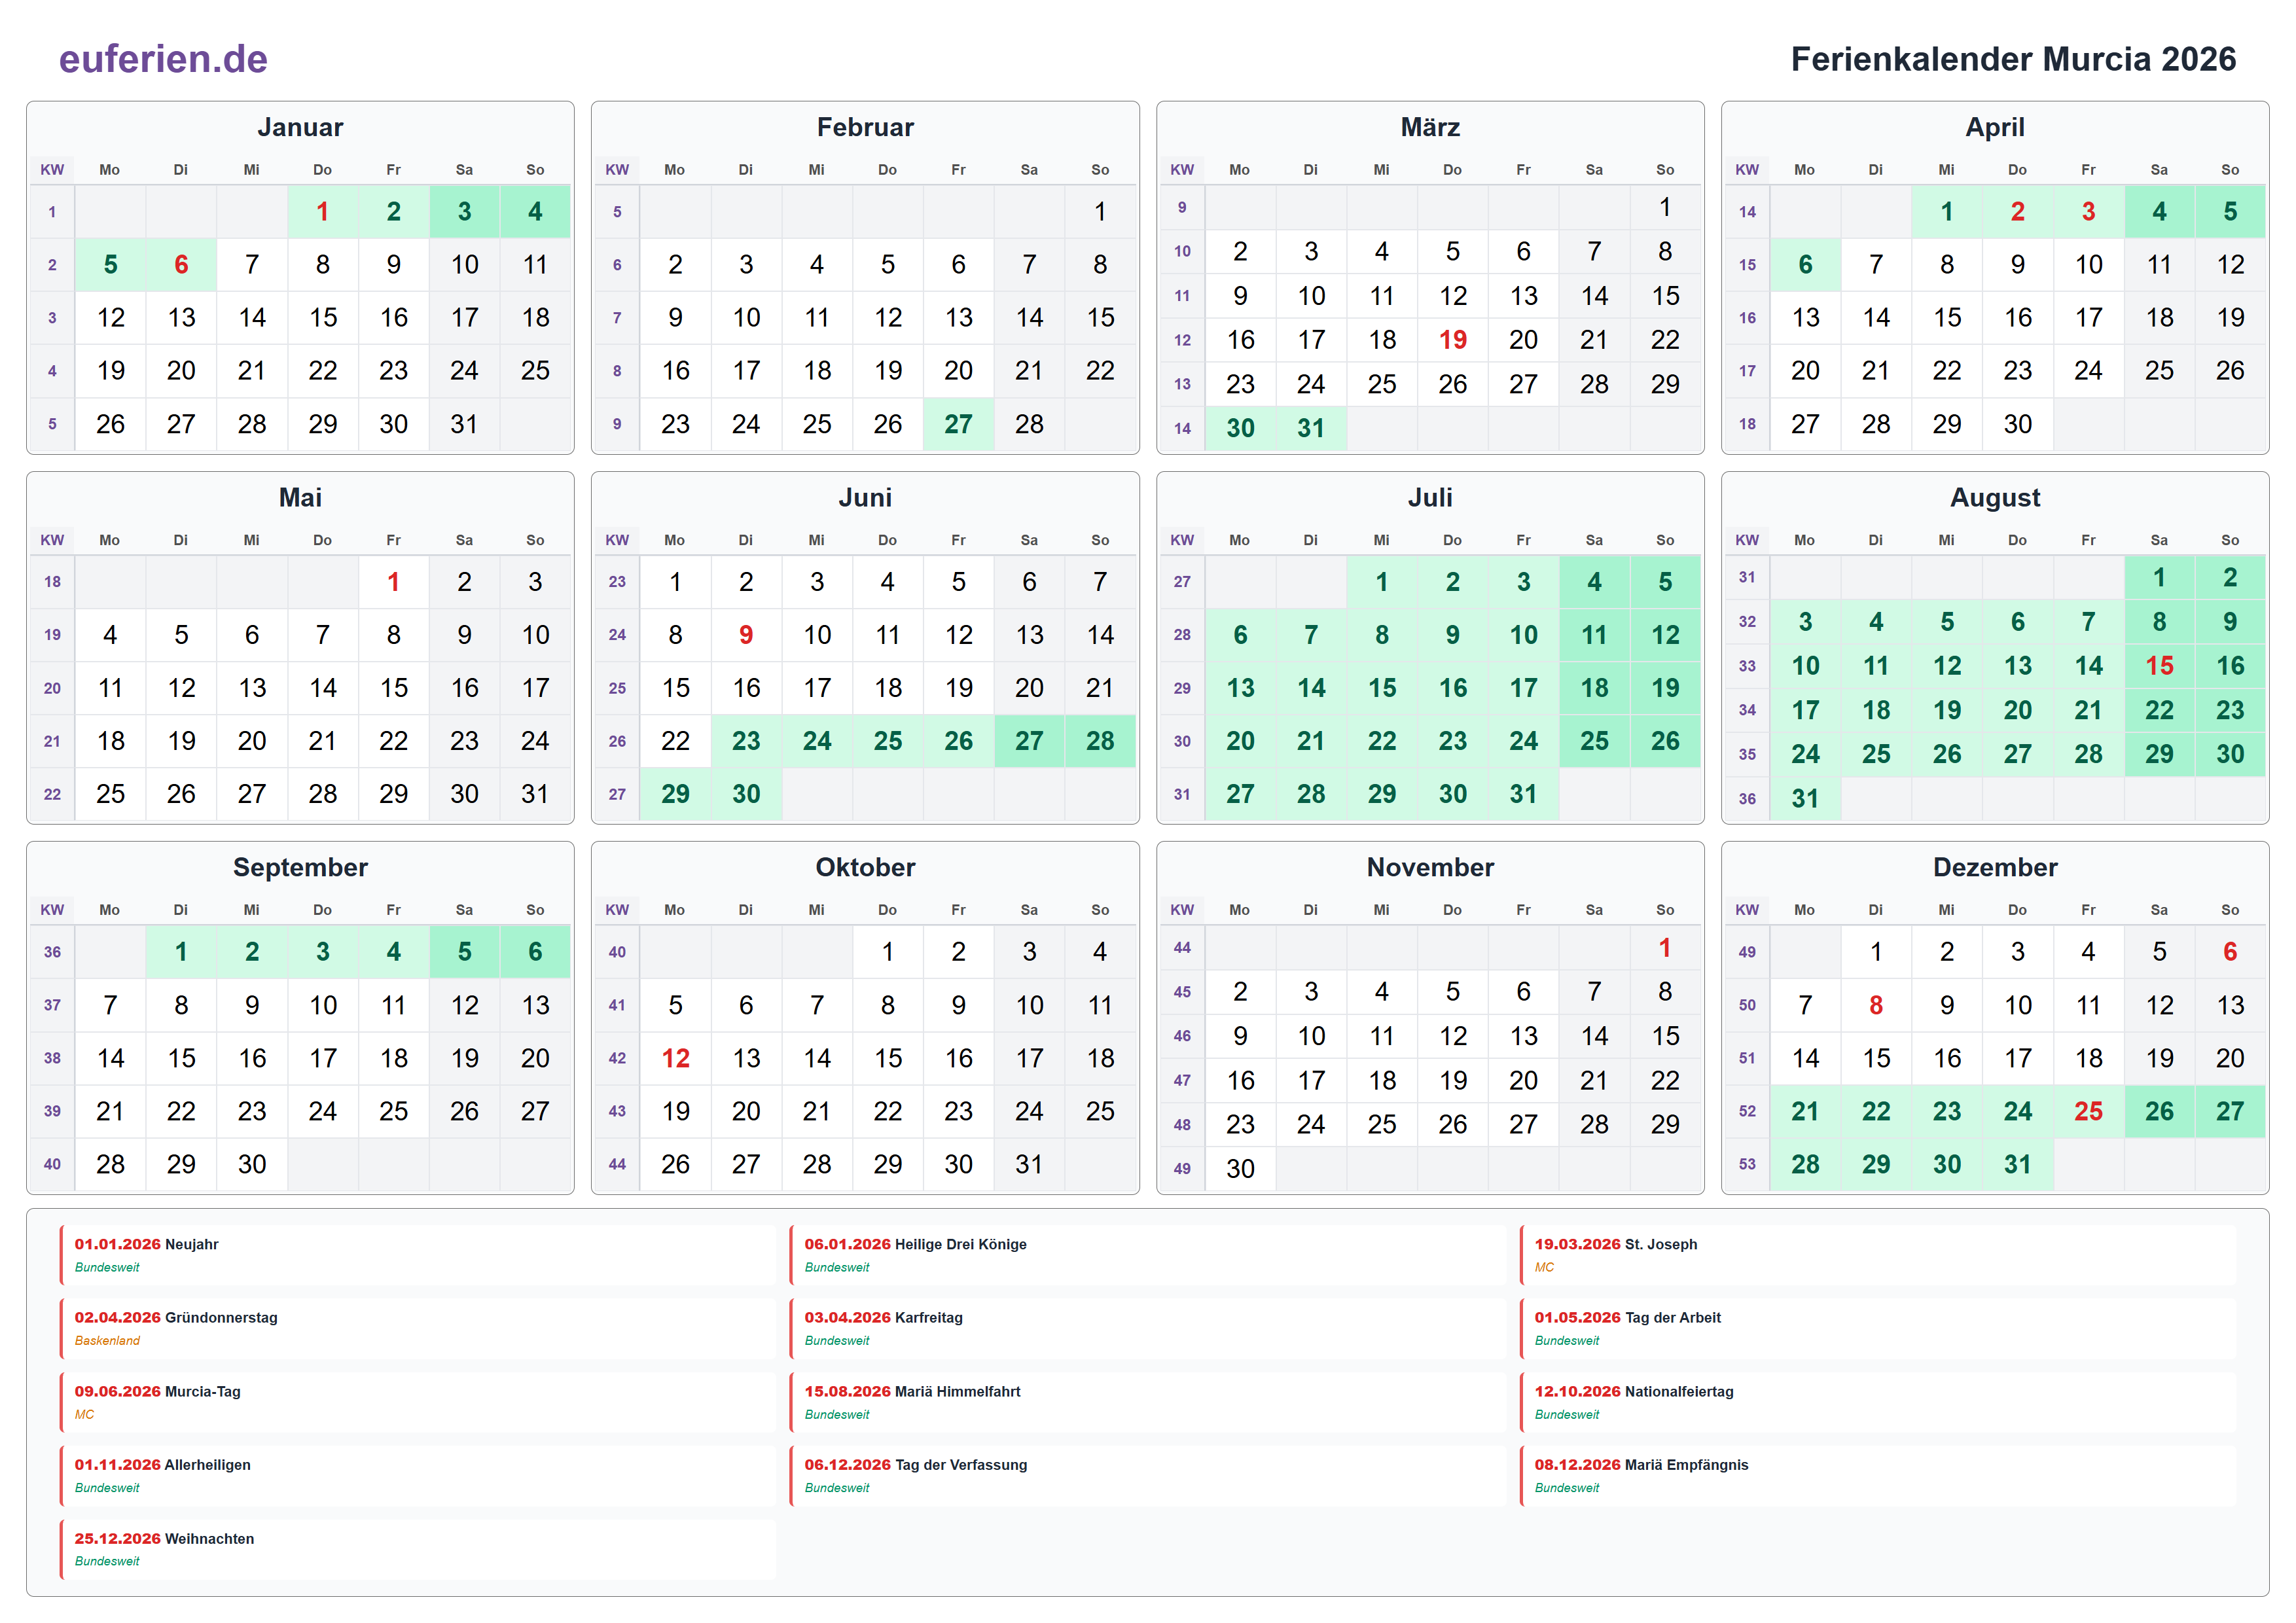The width and height of the screenshot is (2296, 1623).
Task: Click the Mai month heading
Action: (300, 497)
